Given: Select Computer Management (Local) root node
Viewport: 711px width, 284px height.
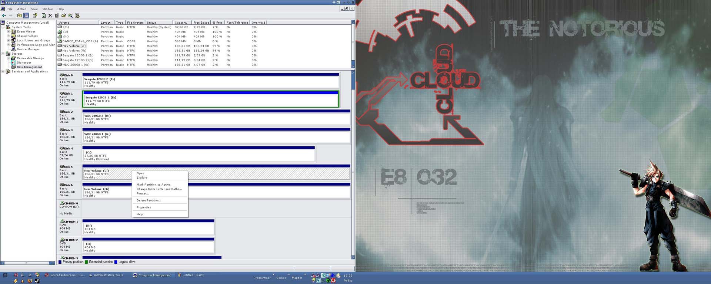Looking at the screenshot, I should tap(28, 23).
